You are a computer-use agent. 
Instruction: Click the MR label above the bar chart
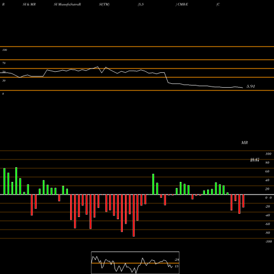pos(244,142)
